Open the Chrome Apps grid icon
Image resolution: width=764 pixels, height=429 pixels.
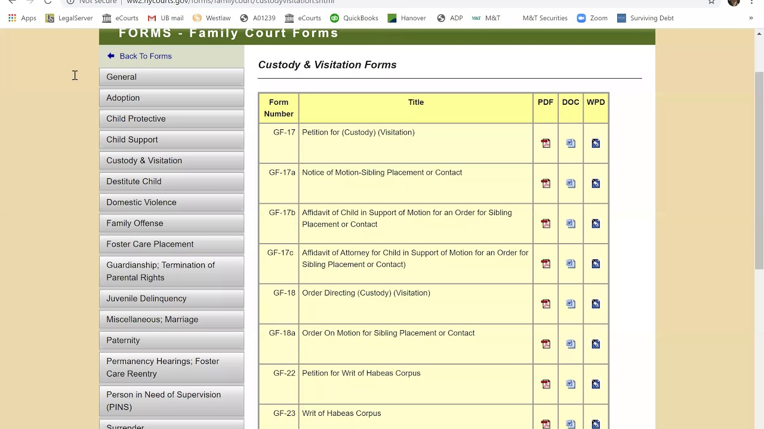(12, 18)
